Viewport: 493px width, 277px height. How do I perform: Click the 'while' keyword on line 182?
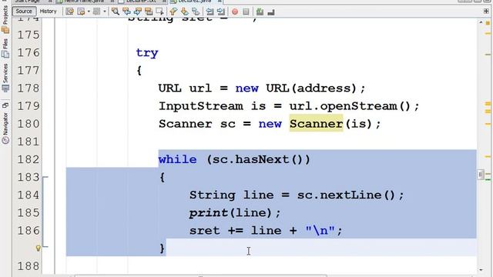click(x=178, y=159)
